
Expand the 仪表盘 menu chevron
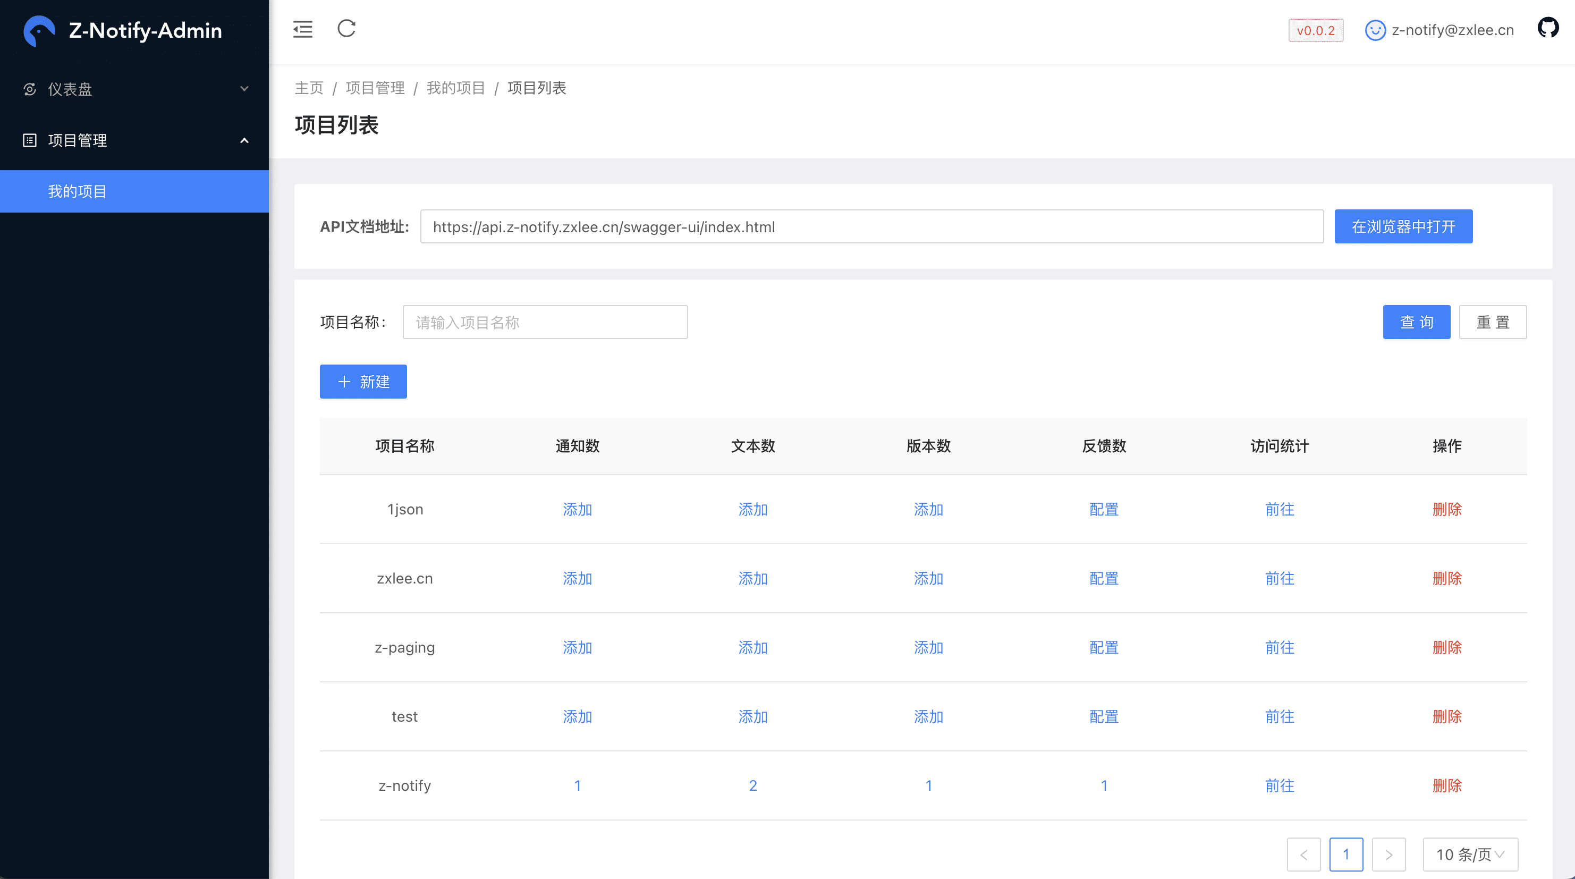[244, 89]
